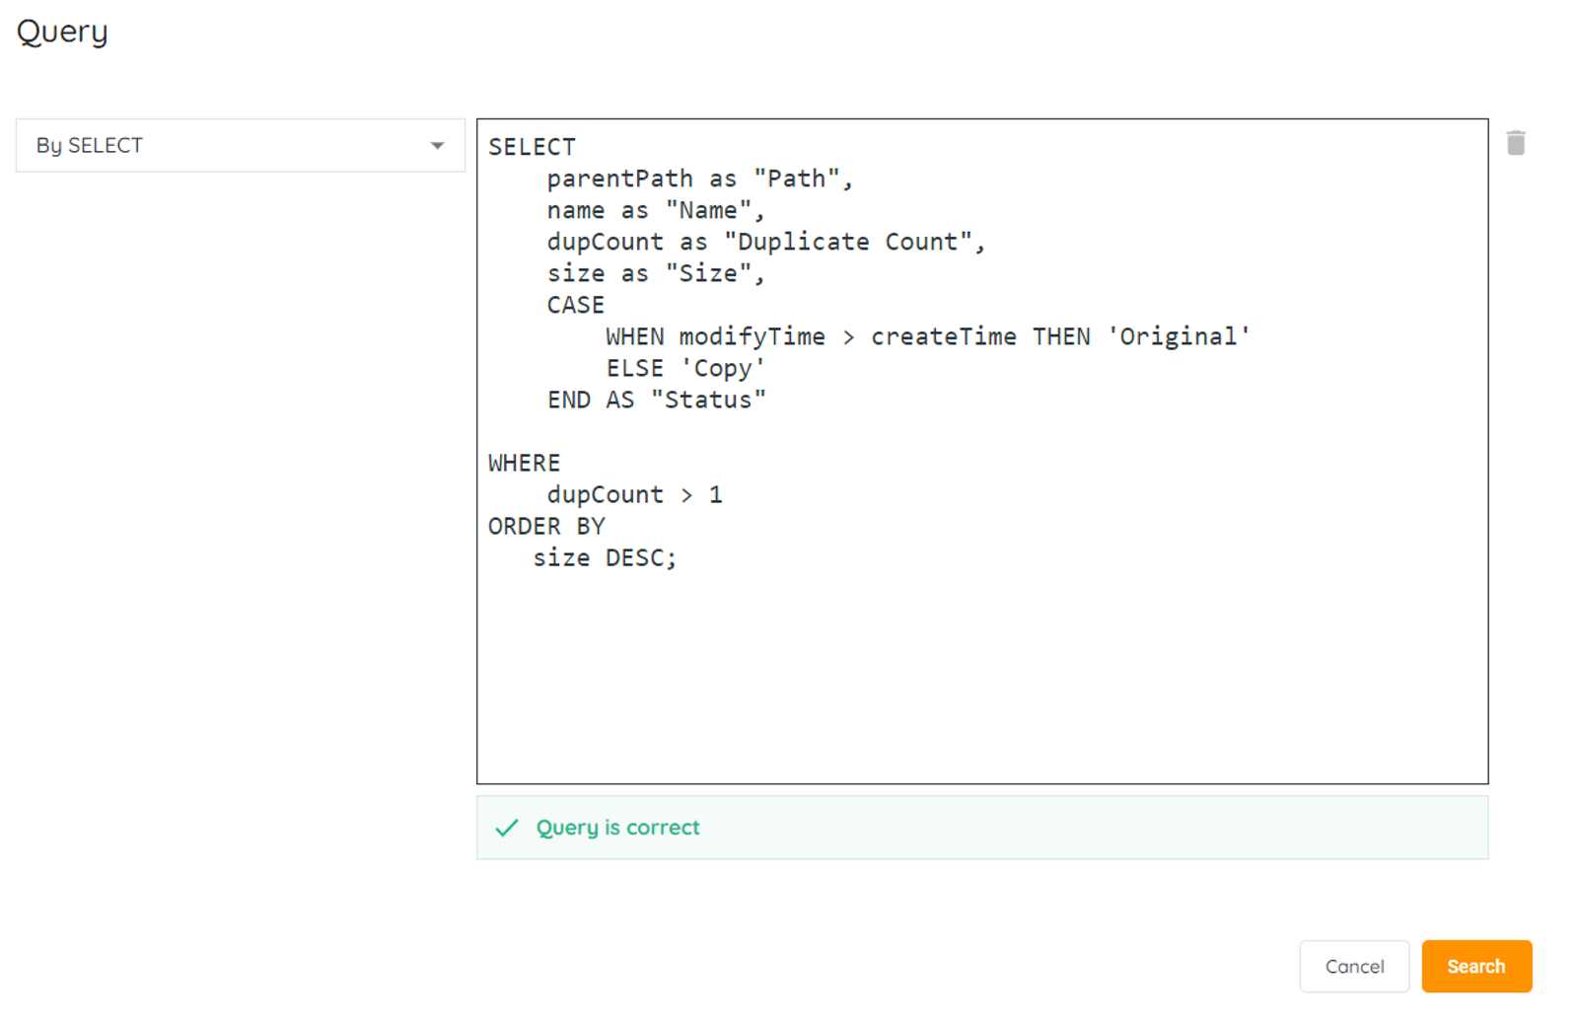Open the By SELECT query type combo box

pyautogui.click(x=240, y=146)
